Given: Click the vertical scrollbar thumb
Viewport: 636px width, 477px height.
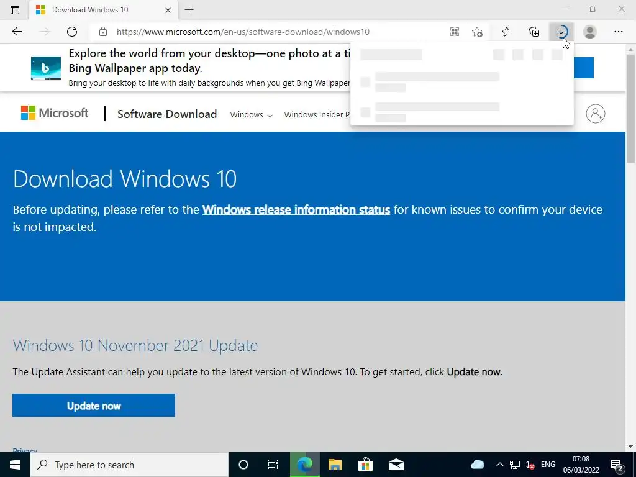Looking at the screenshot, I should click(x=630, y=107).
